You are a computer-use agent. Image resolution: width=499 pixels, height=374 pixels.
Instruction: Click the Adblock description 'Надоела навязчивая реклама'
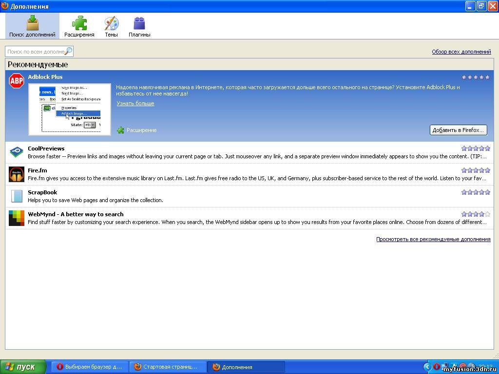(288, 90)
